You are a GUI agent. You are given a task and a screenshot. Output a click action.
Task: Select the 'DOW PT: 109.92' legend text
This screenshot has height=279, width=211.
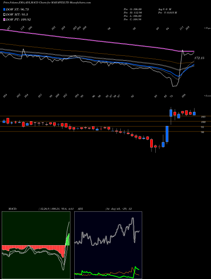(x=18, y=19)
